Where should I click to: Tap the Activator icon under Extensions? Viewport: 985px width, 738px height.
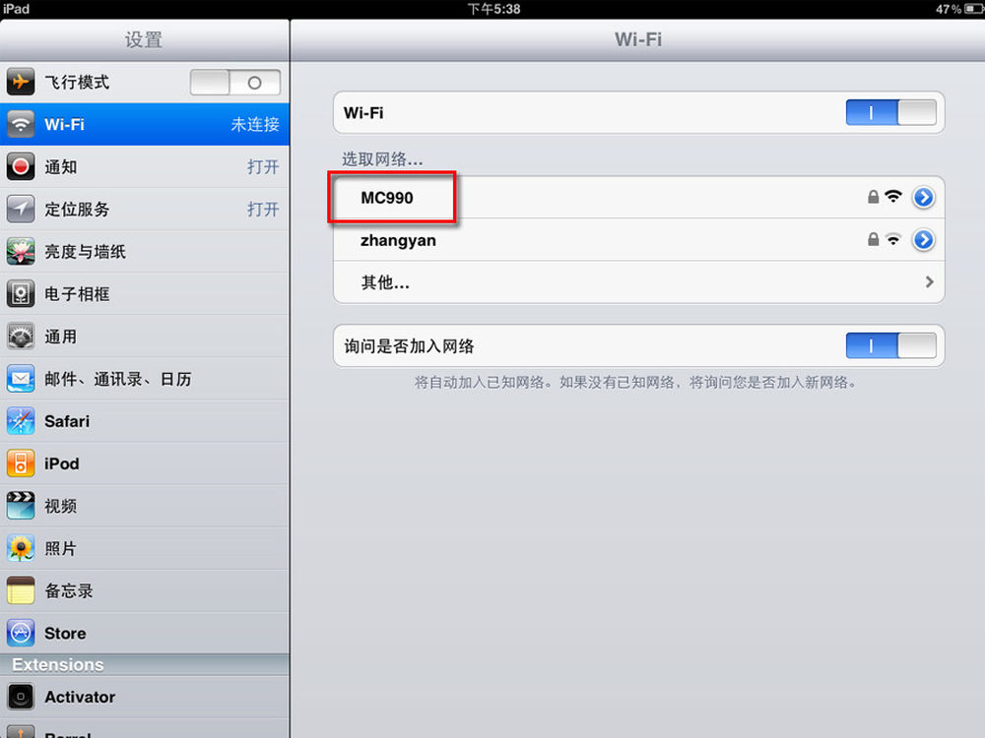tap(20, 697)
